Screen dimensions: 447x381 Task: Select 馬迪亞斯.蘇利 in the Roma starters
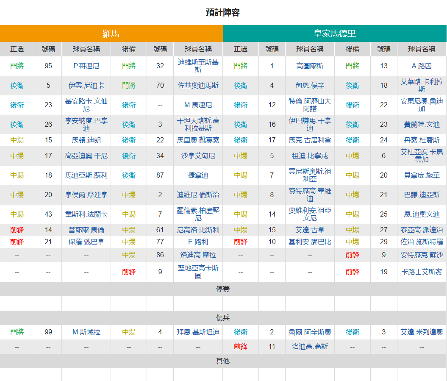coord(86,175)
